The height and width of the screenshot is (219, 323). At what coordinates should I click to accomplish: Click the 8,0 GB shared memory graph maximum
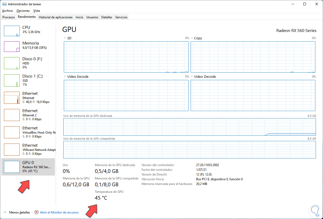[x=312, y=139]
